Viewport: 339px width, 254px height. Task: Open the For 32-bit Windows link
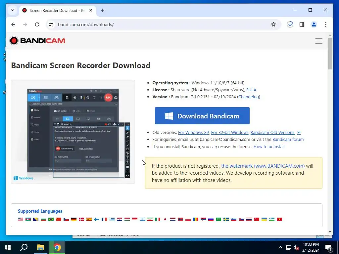(230, 132)
